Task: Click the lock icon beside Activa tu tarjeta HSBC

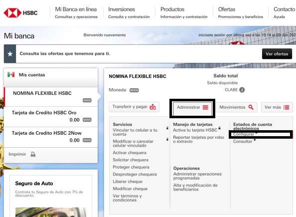Action: point(219,128)
